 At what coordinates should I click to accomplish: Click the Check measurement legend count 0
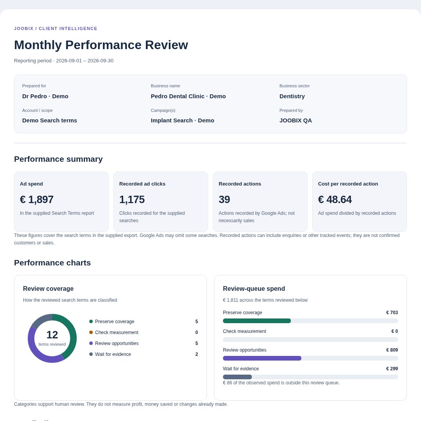point(196,333)
